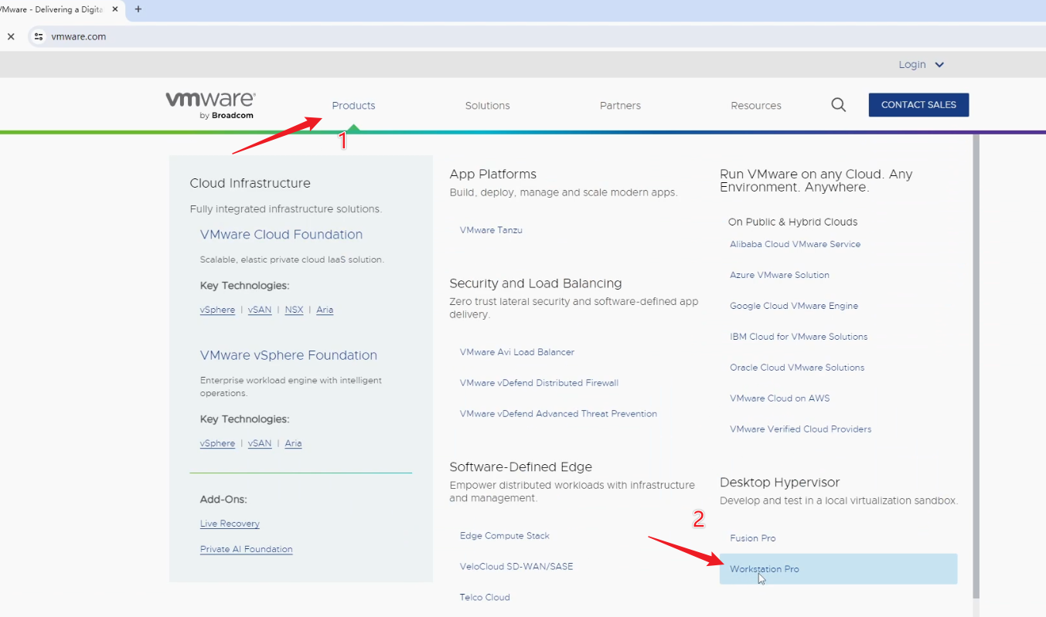Viewport: 1046px width, 617px height.
Task: Open VMware Cloud Foundation link
Action: tap(281, 235)
